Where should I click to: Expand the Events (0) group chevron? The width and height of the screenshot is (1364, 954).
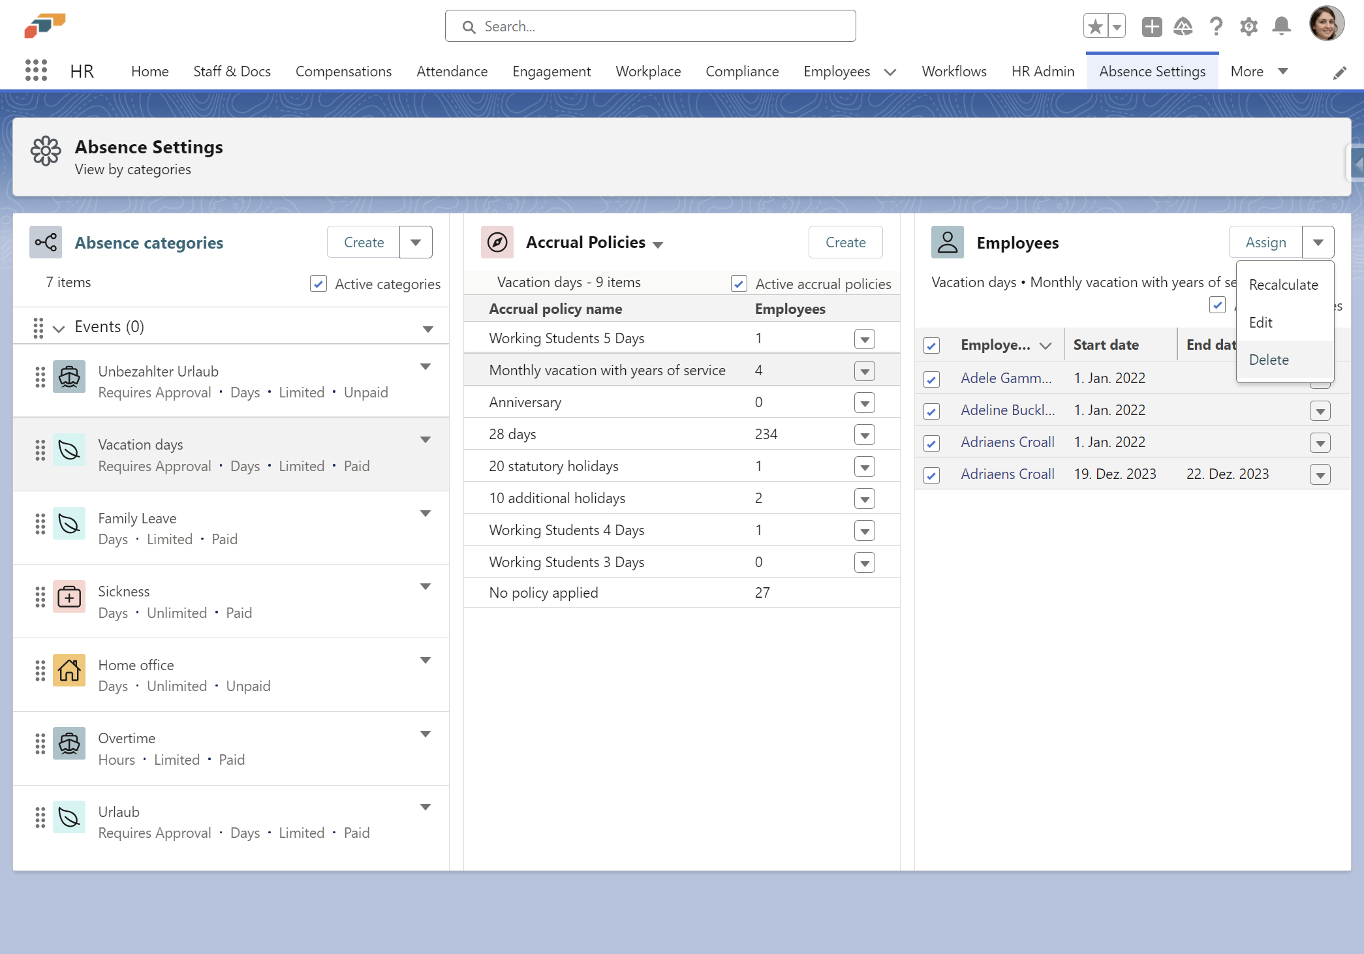[x=59, y=328]
